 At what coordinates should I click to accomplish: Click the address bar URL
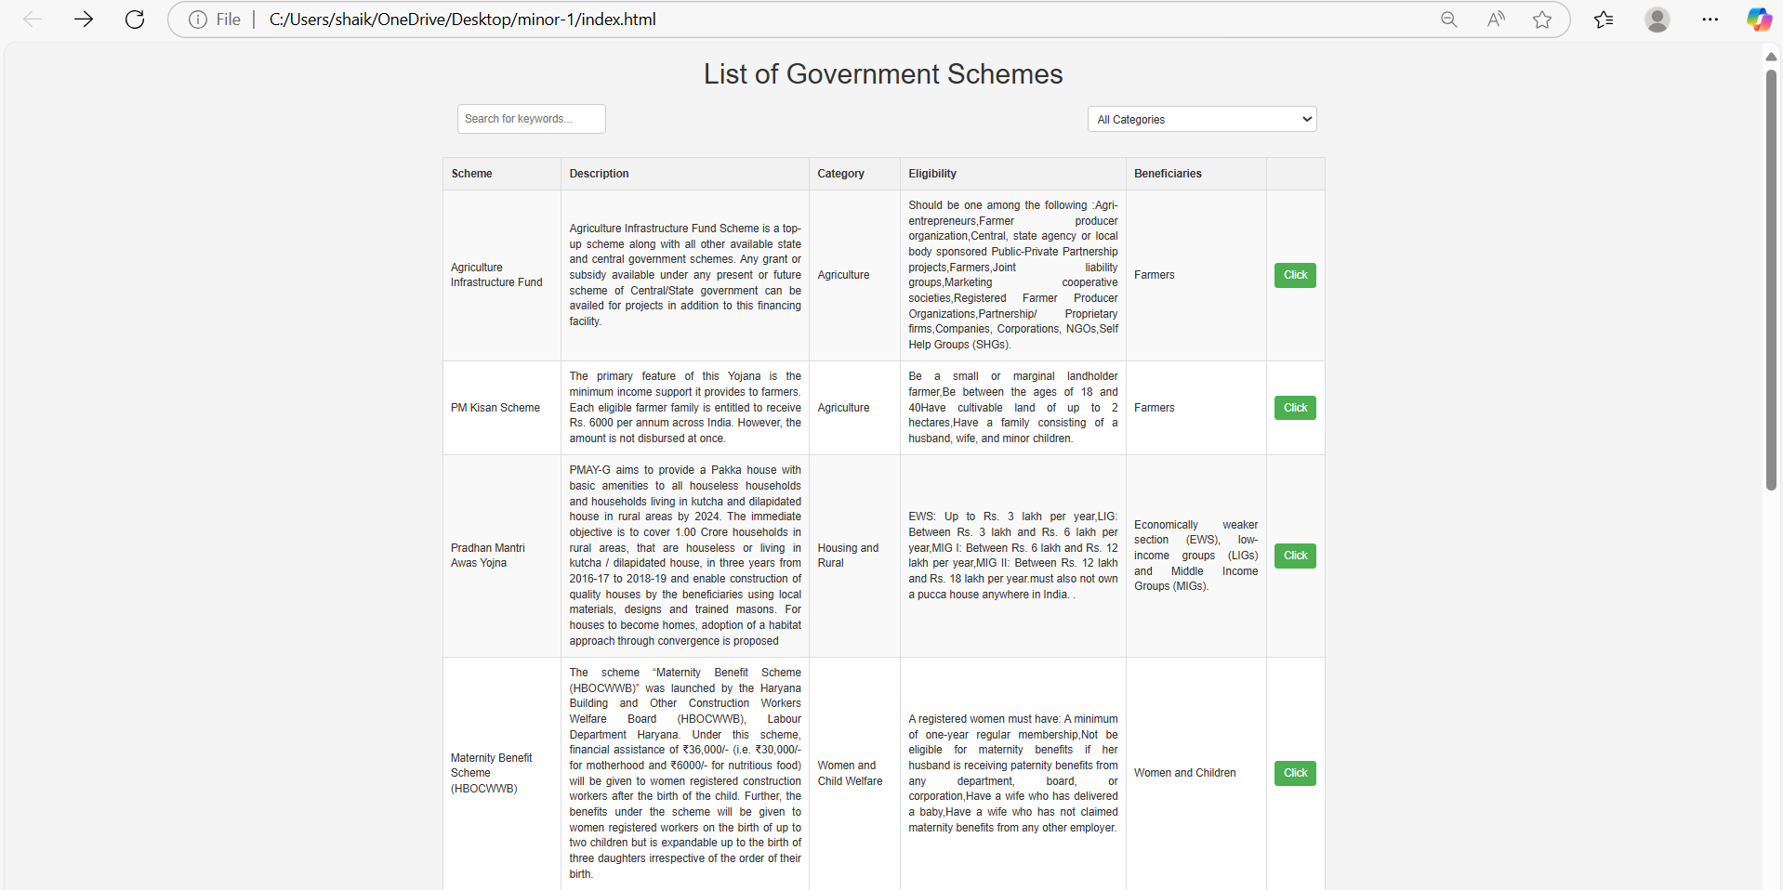pyautogui.click(x=462, y=20)
